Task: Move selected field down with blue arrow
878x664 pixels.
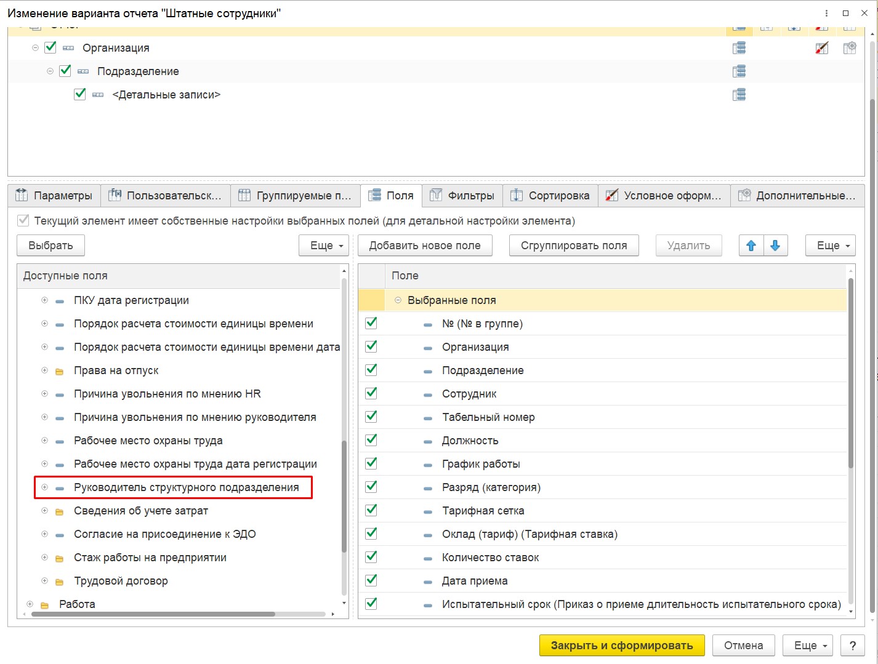Action: click(775, 246)
